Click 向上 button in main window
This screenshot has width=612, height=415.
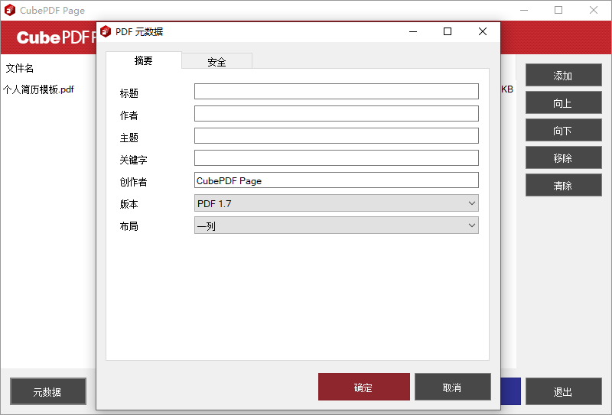click(x=563, y=102)
